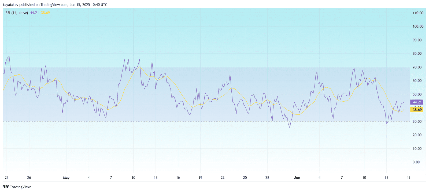Click the yellow 38.69 price scale tag
Image resolution: width=429 pixels, height=192 pixels.
(417, 110)
